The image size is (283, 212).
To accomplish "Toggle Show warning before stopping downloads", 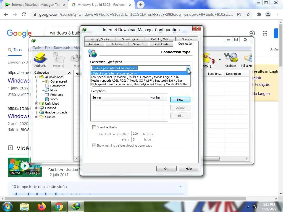I will (x=94, y=145).
